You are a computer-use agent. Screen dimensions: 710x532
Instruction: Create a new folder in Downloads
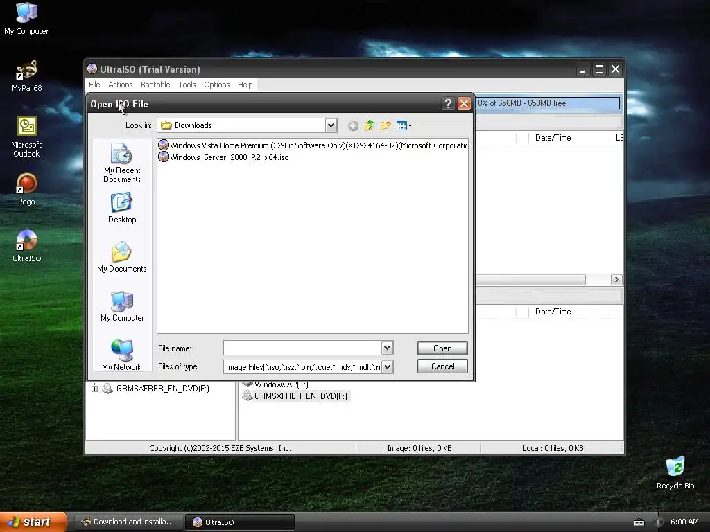(x=386, y=125)
